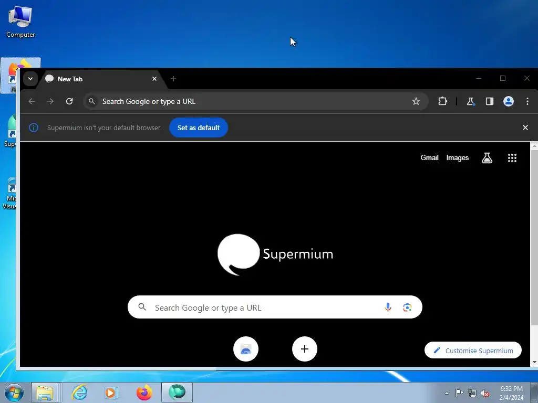
Task: Click Customise Supermium button
Action: coord(473,350)
